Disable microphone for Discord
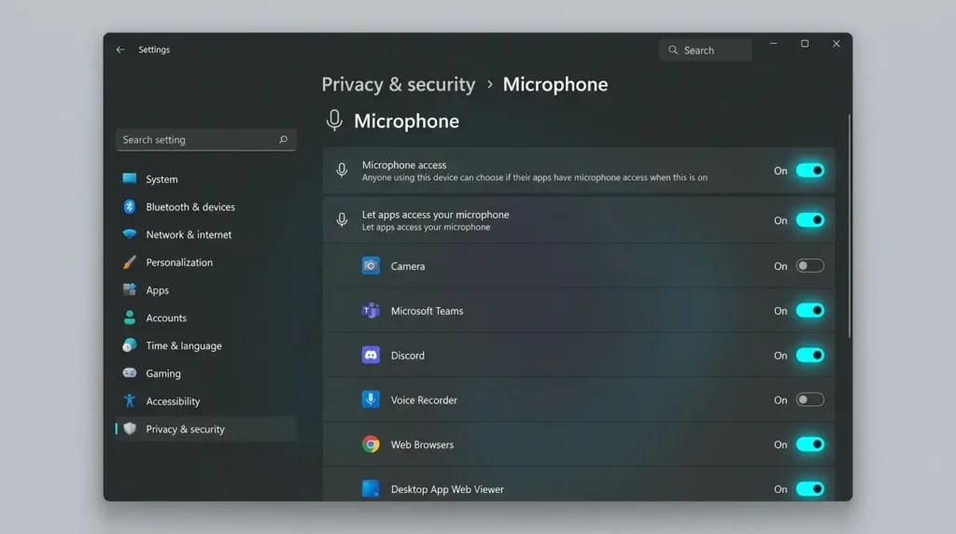 [809, 355]
